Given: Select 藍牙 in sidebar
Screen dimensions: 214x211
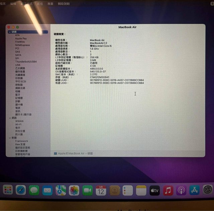Looking at the screenshot, I should pyautogui.click(x=18, y=95).
